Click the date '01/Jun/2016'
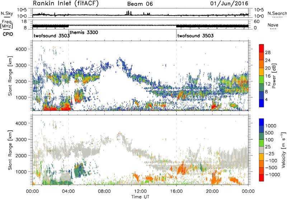Image resolution: width=287 pixels, height=199 pixels. (x=229, y=4)
